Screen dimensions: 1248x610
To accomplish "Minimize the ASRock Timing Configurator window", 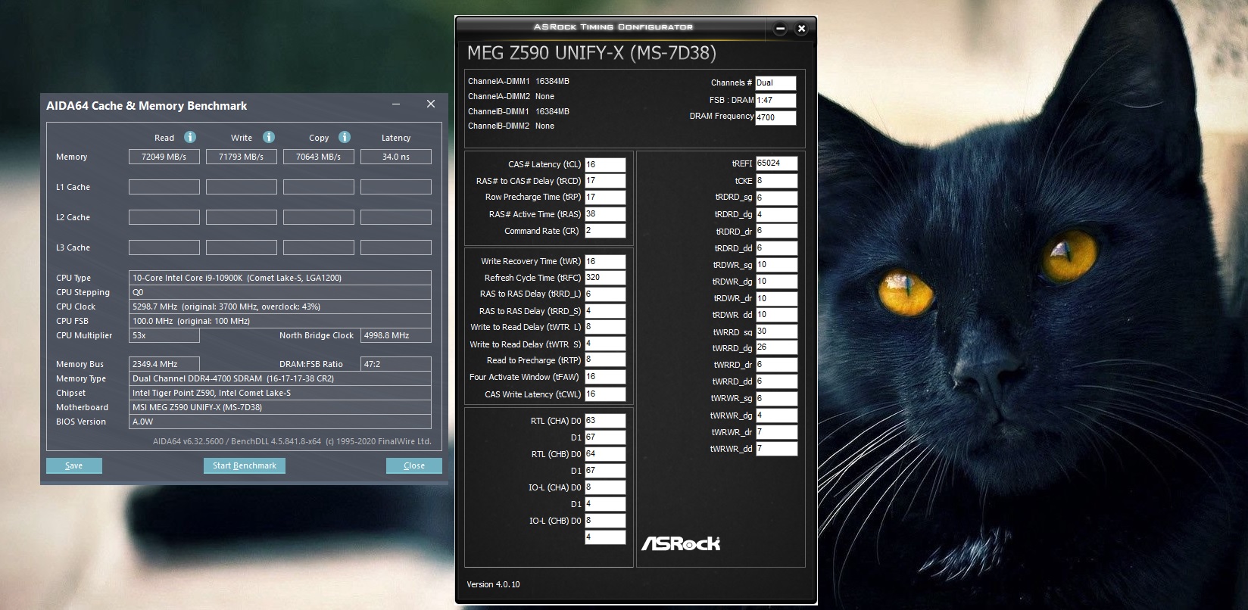I will click(x=781, y=29).
